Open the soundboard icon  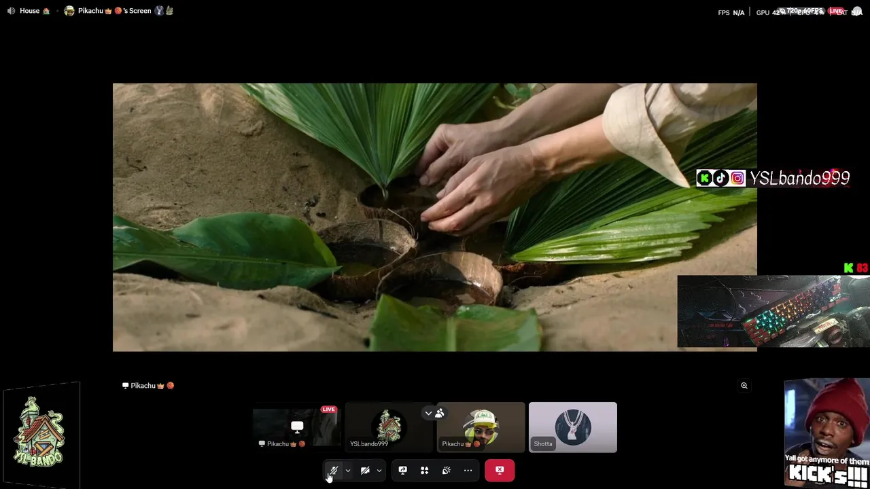click(x=446, y=470)
